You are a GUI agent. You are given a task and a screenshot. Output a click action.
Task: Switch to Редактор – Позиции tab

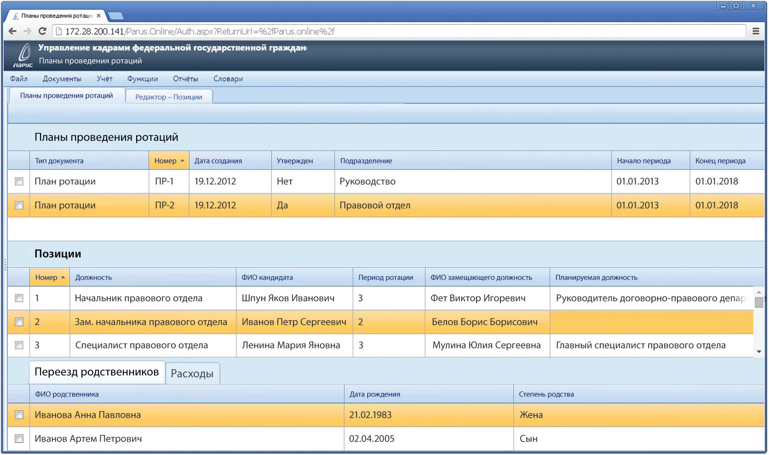point(169,97)
